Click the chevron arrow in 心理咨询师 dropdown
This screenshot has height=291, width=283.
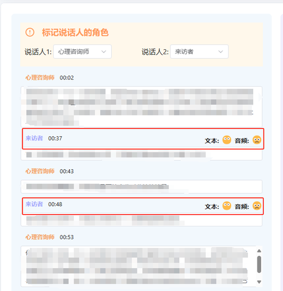(x=104, y=52)
